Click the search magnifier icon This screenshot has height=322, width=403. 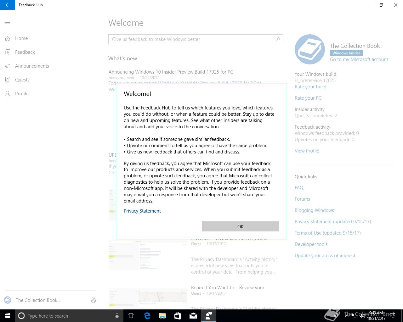coord(278,39)
